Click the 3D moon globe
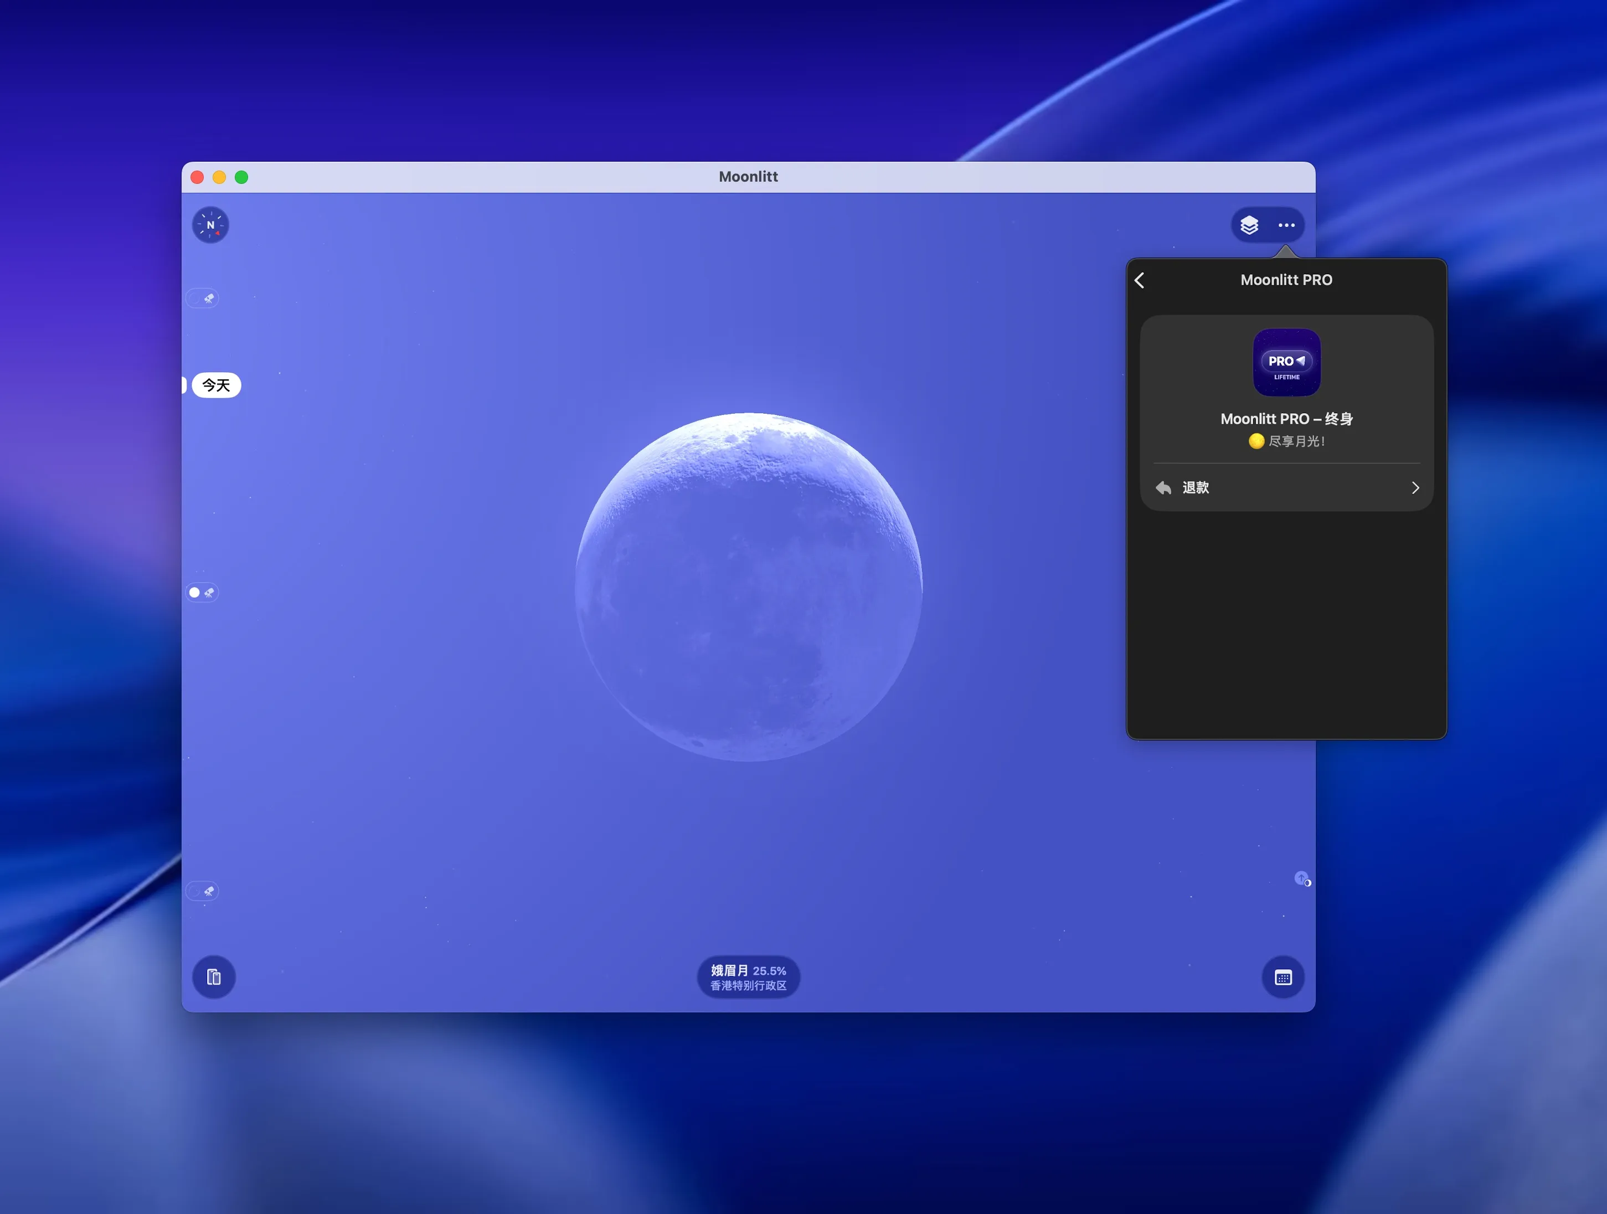 click(749, 587)
